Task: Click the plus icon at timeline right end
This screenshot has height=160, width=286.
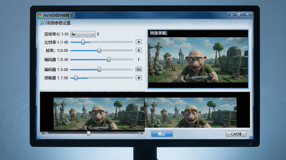Action: tap(142, 134)
